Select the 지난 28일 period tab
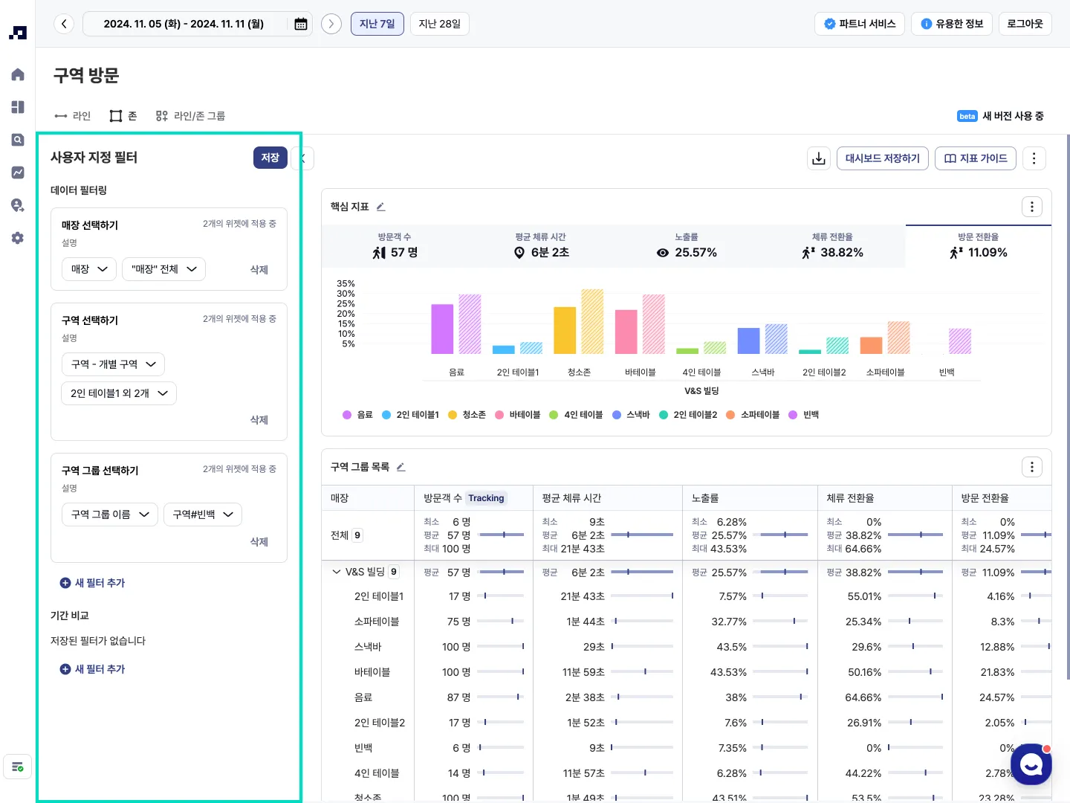 (439, 24)
